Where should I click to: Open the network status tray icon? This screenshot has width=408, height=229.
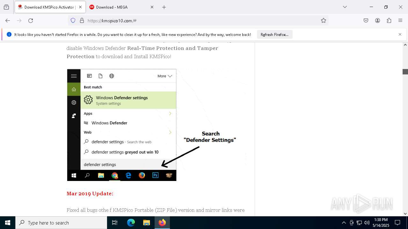[359, 223]
